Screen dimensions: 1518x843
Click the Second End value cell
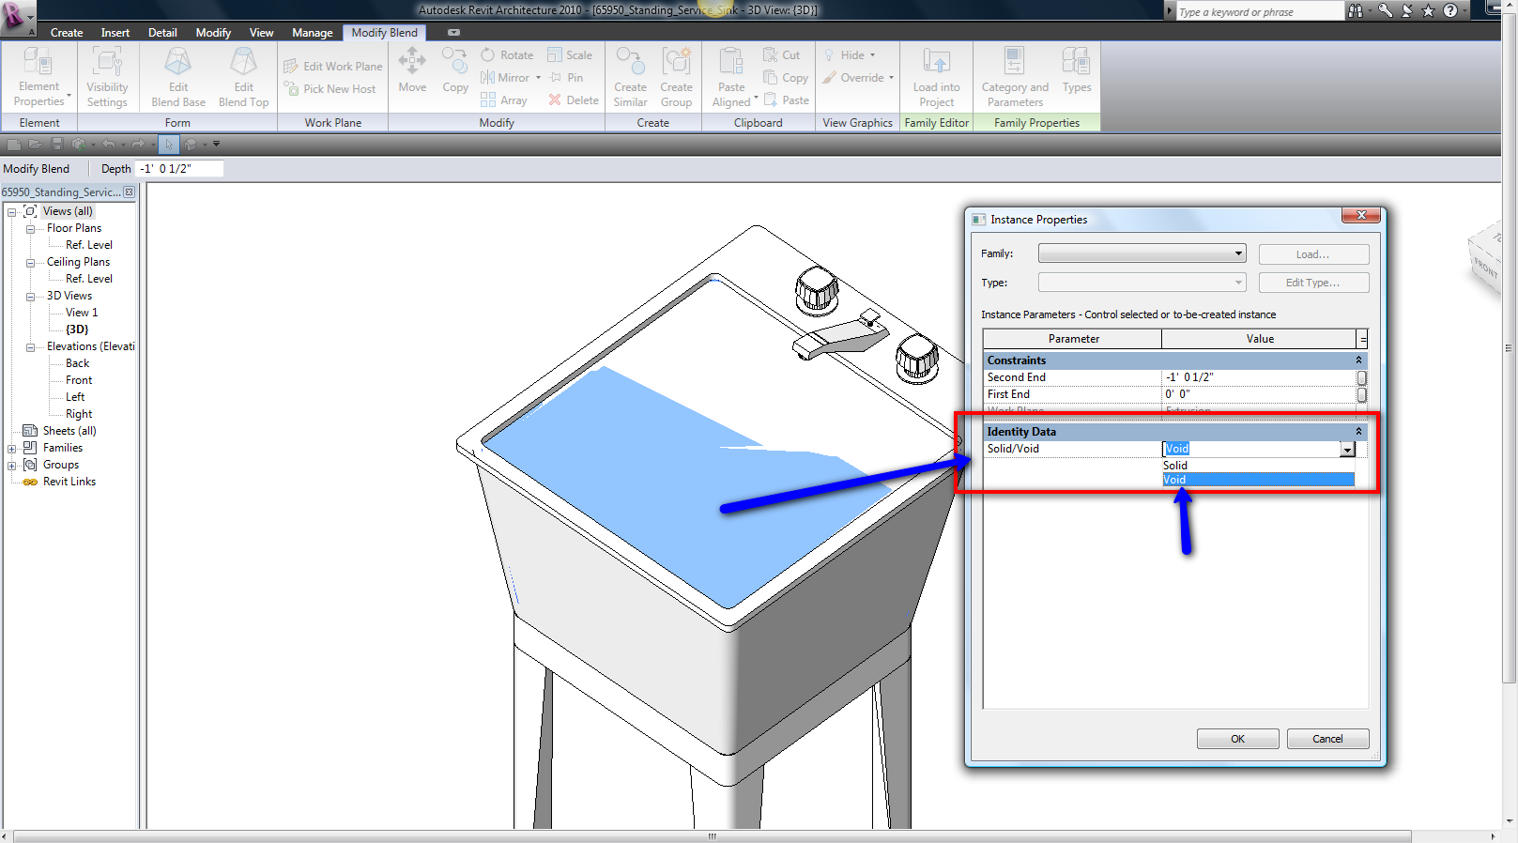(x=1260, y=377)
